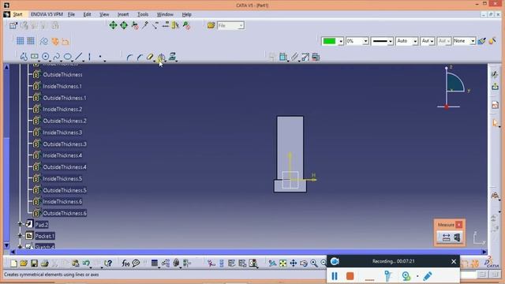Open the Start menu

click(x=17, y=14)
